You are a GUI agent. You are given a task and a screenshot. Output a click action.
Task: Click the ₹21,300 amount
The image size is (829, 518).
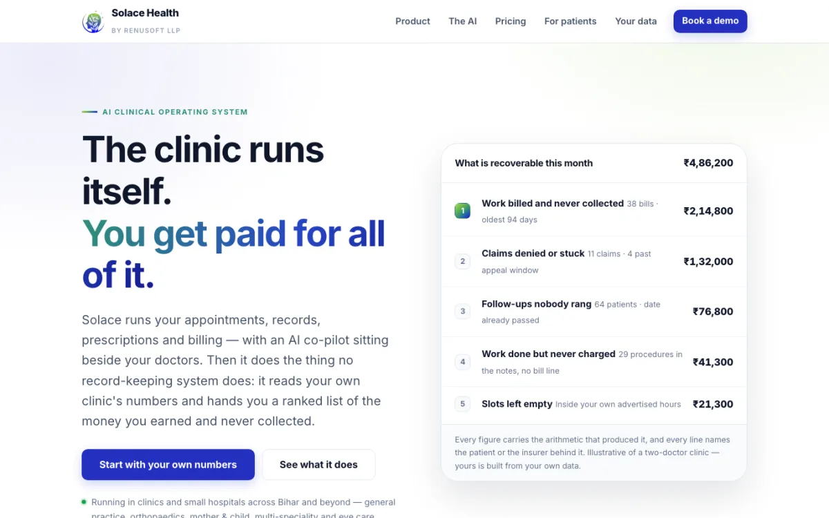[713, 404]
